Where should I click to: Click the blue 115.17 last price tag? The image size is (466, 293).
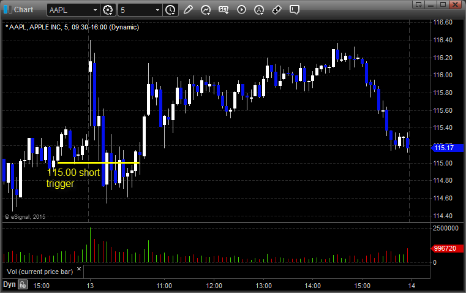(447, 148)
